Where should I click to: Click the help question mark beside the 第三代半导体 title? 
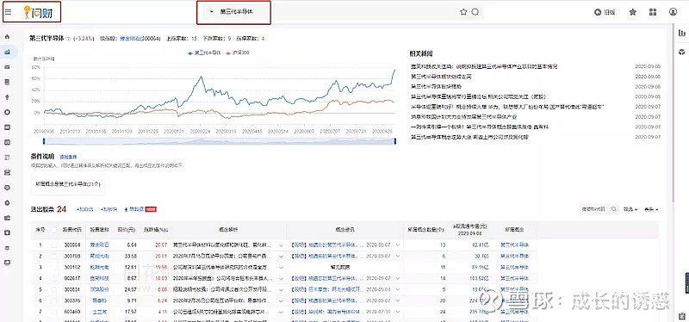68,39
